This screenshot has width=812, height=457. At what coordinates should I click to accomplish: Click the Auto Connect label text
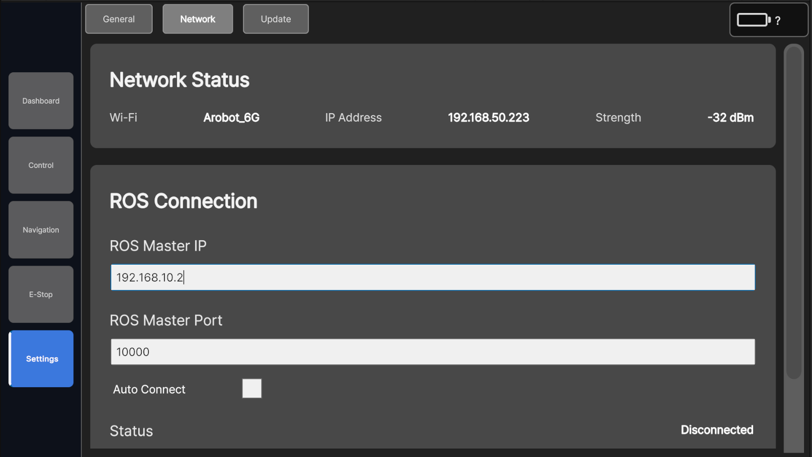149,389
